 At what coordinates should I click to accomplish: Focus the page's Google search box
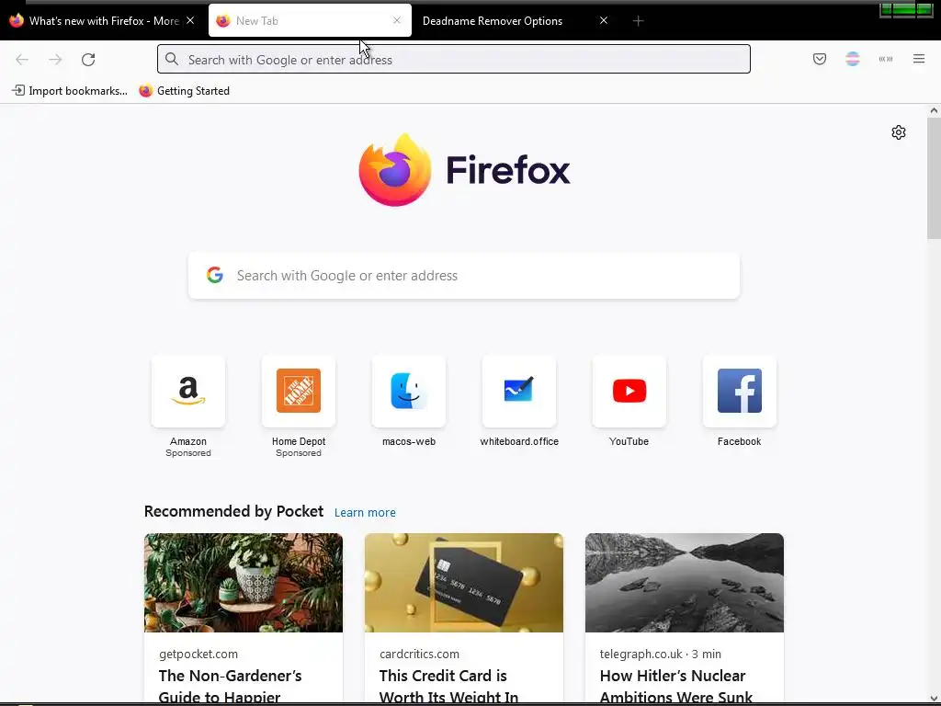point(464,275)
